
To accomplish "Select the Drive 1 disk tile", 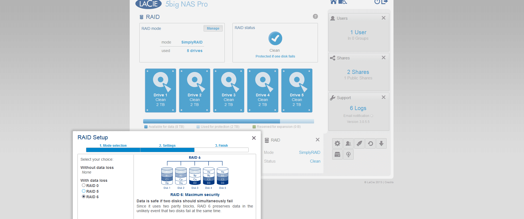I will point(160,90).
